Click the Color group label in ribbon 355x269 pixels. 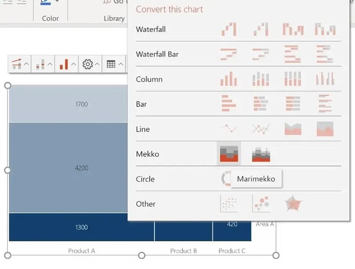pos(50,18)
